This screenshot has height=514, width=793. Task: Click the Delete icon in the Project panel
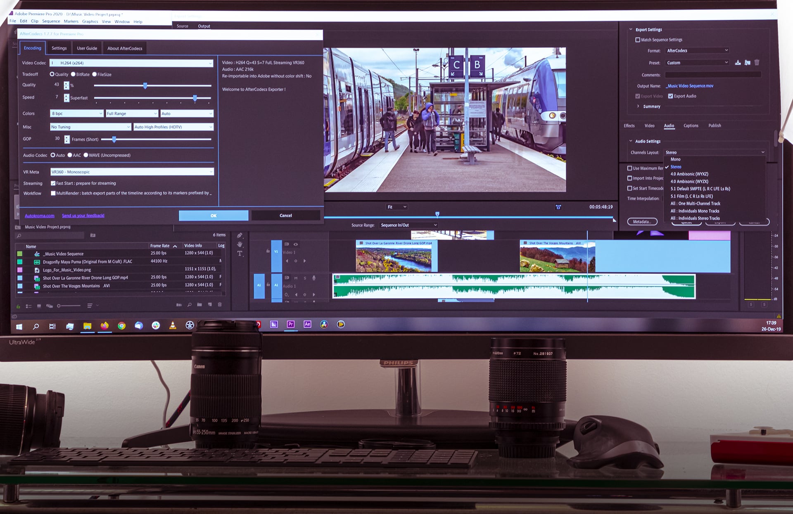coord(220,305)
